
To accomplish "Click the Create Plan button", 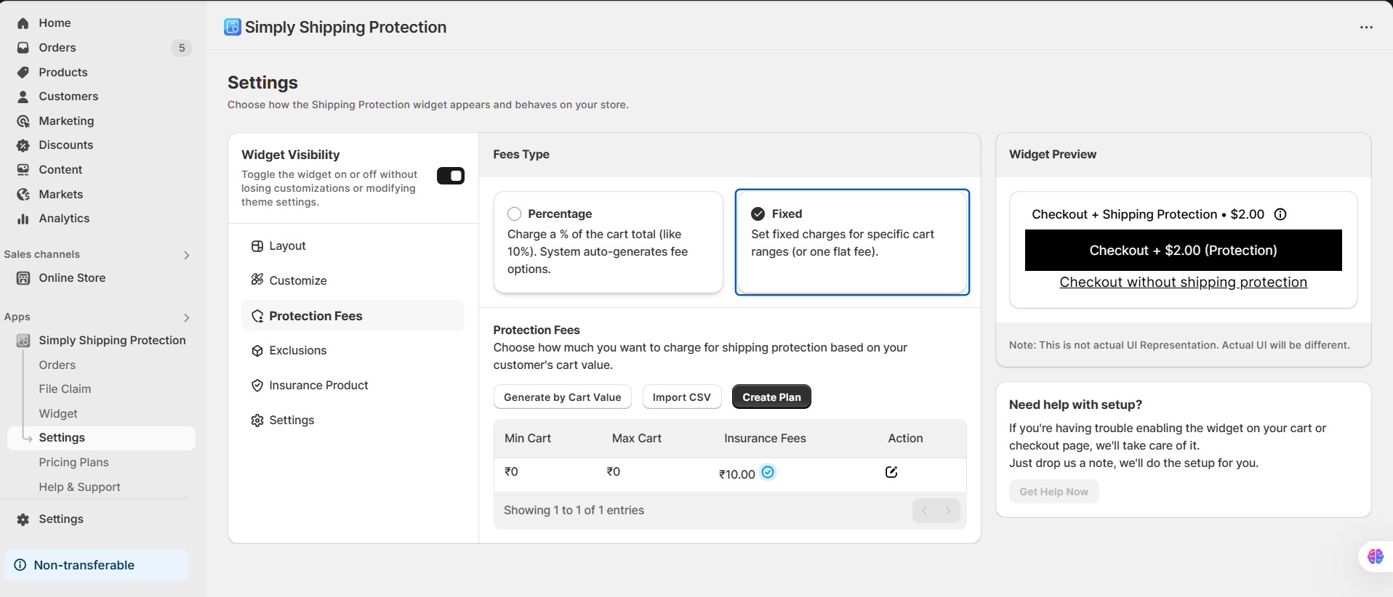I will click(x=771, y=397).
